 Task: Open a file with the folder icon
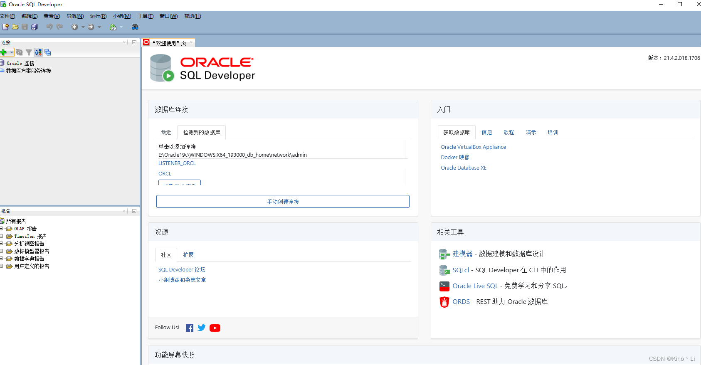[x=15, y=27]
